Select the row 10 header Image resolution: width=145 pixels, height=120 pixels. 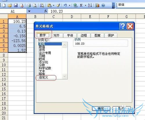4,65
